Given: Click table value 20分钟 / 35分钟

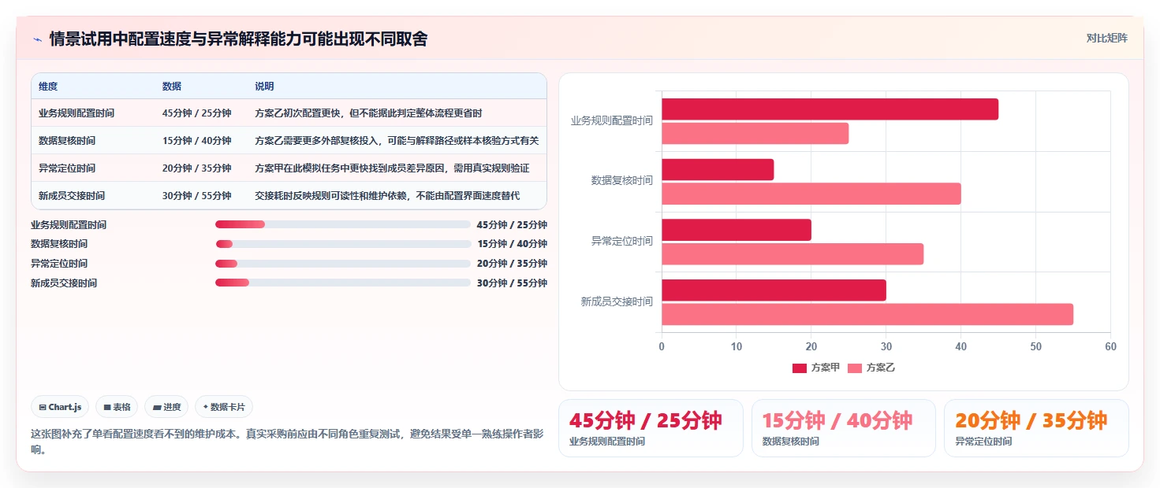Looking at the screenshot, I should coord(196,168).
